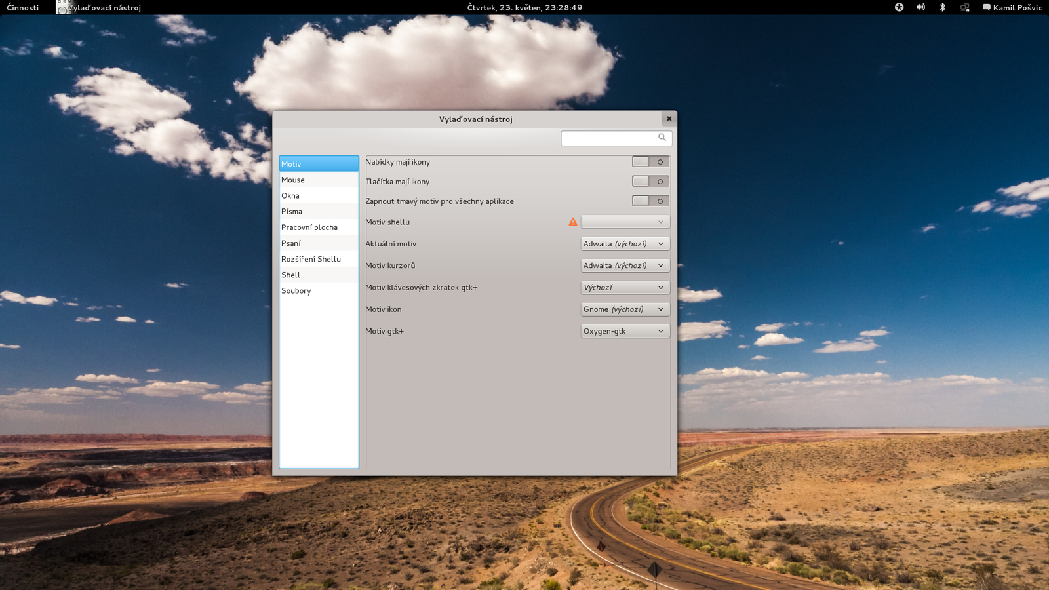Open the Aktuální motiv dropdown
The image size is (1049, 590).
[625, 244]
